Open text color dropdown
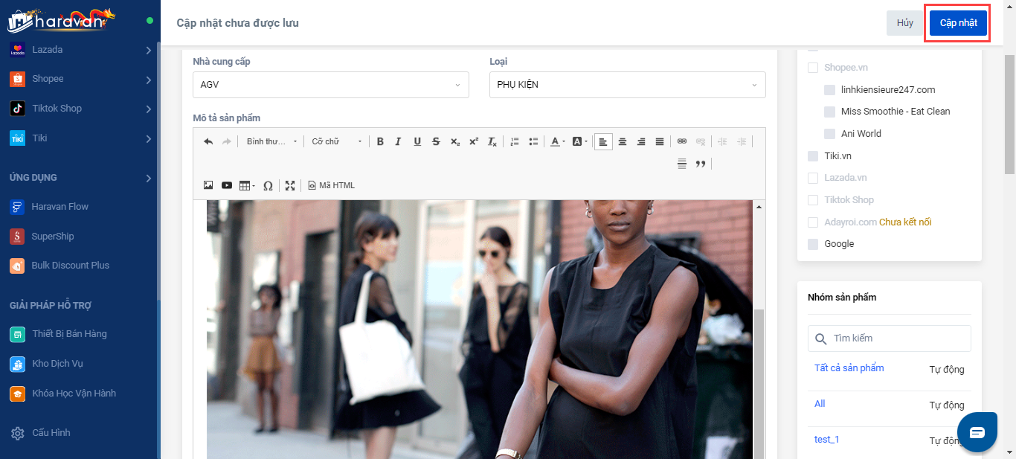The height and width of the screenshot is (459, 1016). pos(557,141)
